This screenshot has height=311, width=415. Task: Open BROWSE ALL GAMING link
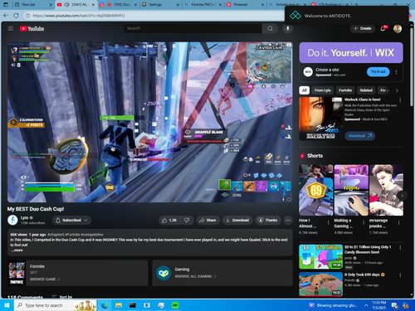[x=195, y=276]
